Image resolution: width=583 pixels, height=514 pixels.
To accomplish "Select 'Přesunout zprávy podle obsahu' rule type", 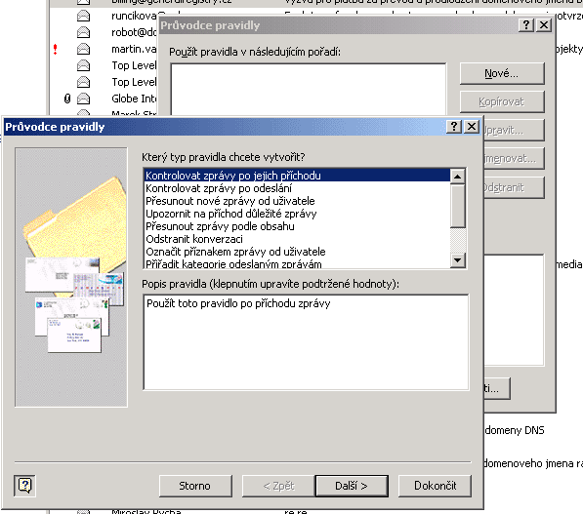I will (x=220, y=226).
